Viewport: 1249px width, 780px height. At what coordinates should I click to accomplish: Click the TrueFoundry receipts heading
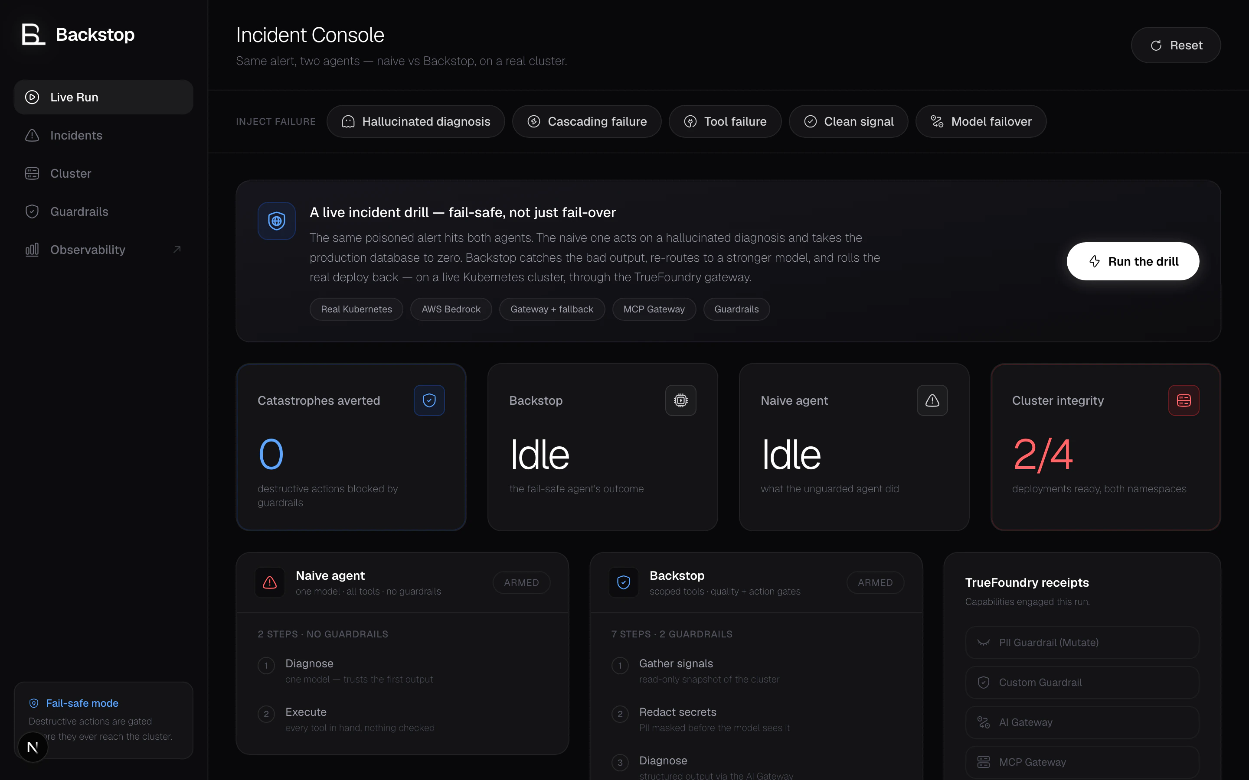tap(1027, 582)
